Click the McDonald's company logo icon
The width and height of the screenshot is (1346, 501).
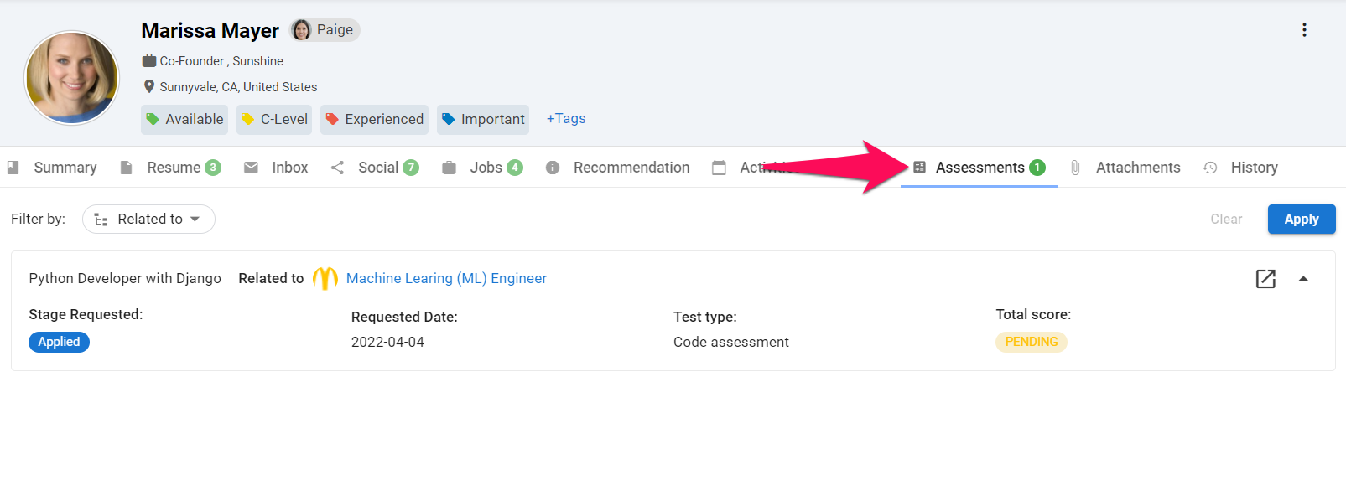325,278
